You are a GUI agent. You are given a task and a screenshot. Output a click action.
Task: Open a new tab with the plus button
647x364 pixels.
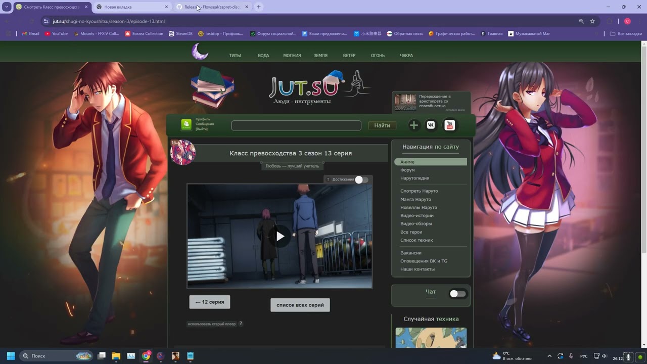[259, 7]
